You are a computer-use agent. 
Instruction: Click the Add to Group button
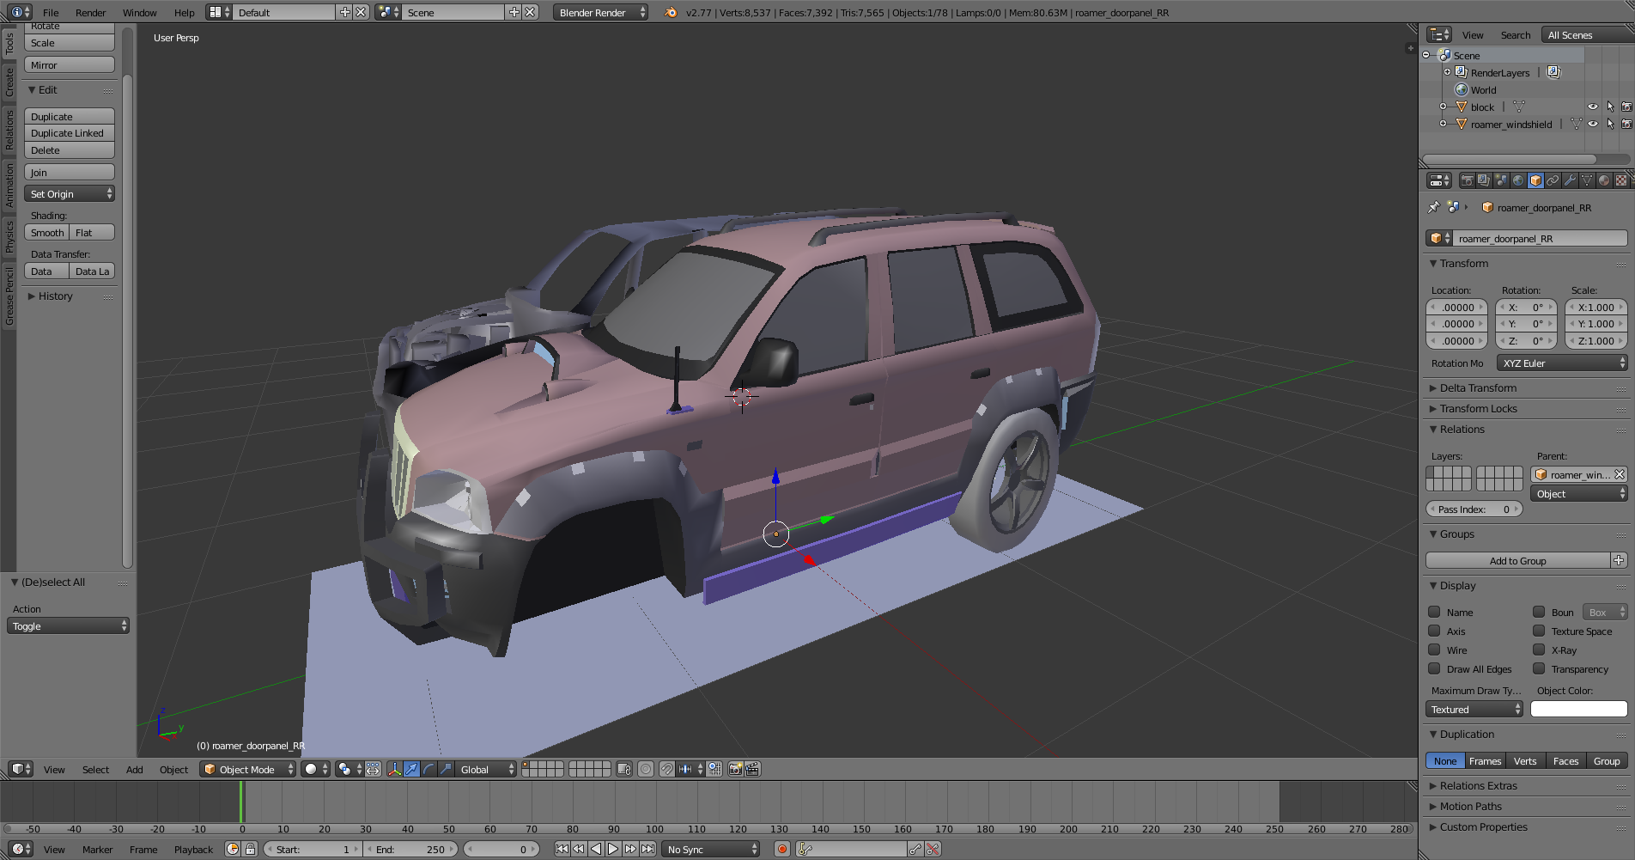pos(1518,560)
